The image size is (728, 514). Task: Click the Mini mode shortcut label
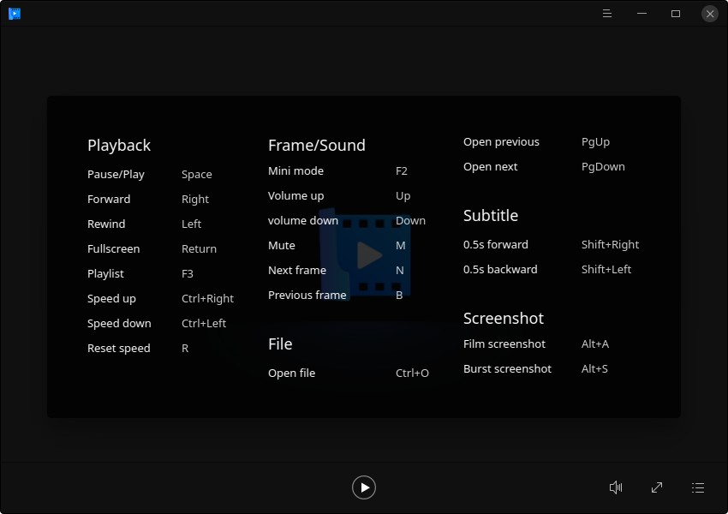coord(295,171)
